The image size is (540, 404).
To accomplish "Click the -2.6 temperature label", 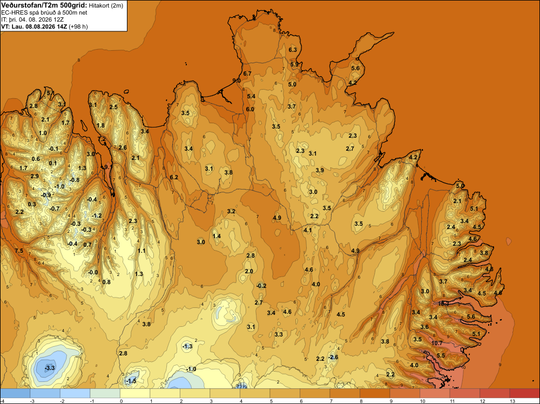I will coord(333,357).
